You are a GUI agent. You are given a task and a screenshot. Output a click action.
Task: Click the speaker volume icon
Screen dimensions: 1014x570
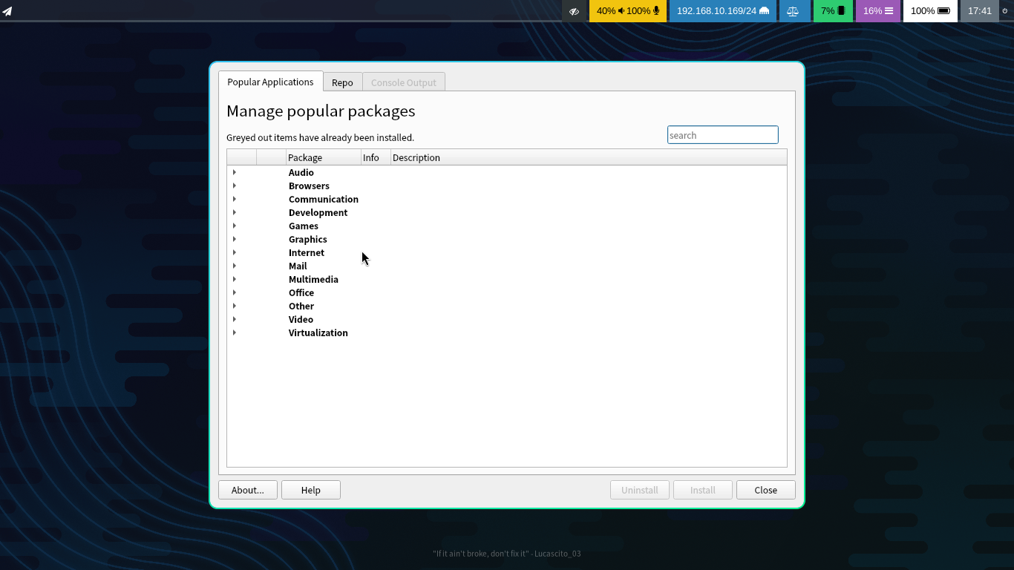[x=621, y=11]
